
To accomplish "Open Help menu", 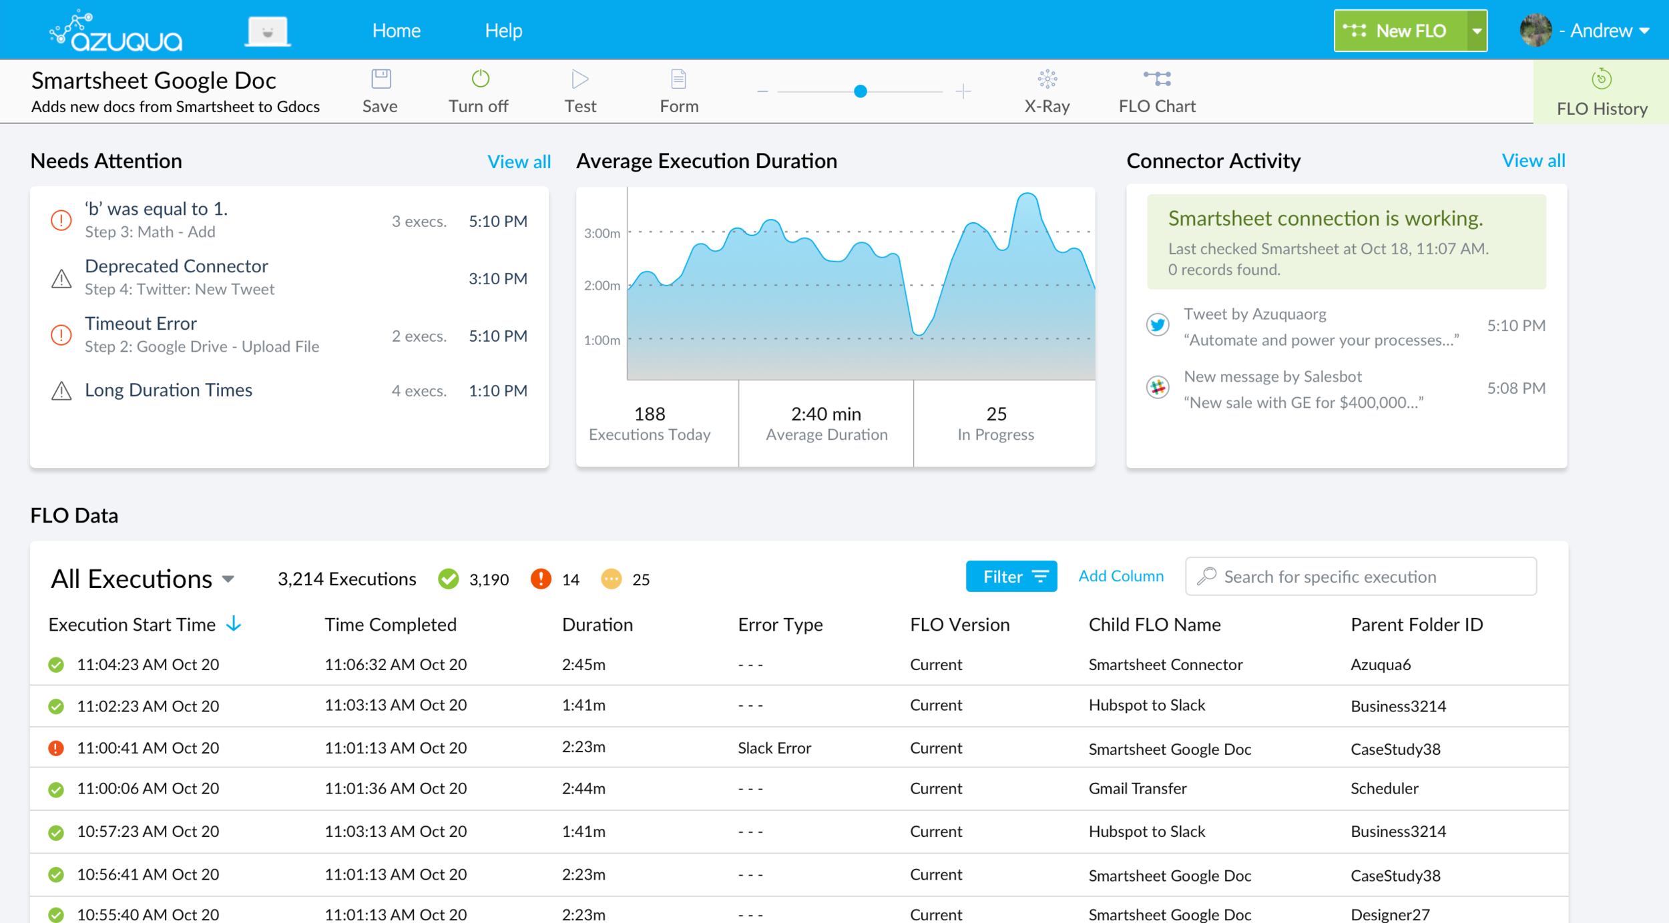I will click(x=503, y=31).
